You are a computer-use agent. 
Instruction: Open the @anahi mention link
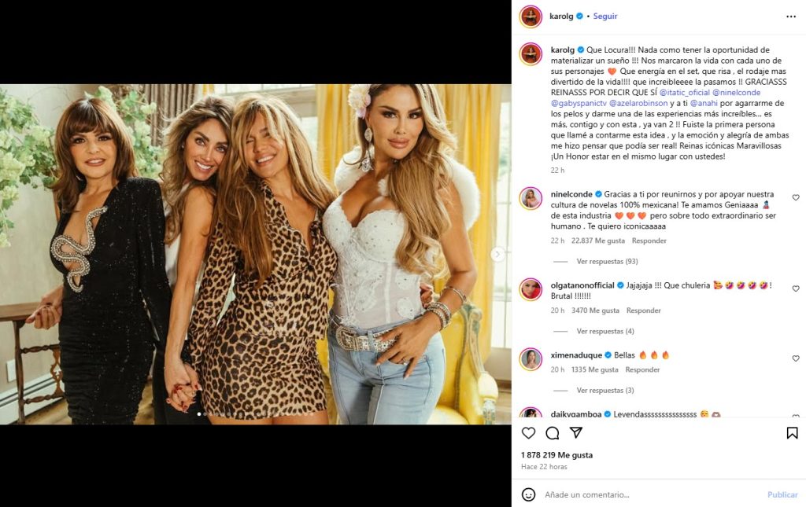tap(705, 103)
